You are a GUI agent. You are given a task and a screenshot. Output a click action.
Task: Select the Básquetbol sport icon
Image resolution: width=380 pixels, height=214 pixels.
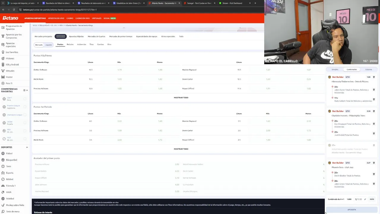3,160
